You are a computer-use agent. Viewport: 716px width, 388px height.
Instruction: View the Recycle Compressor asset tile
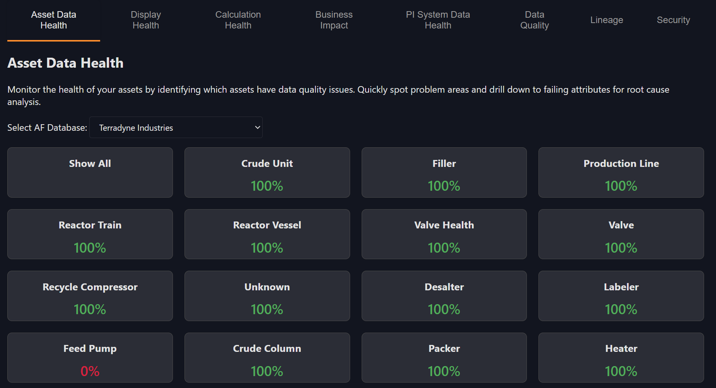click(90, 296)
